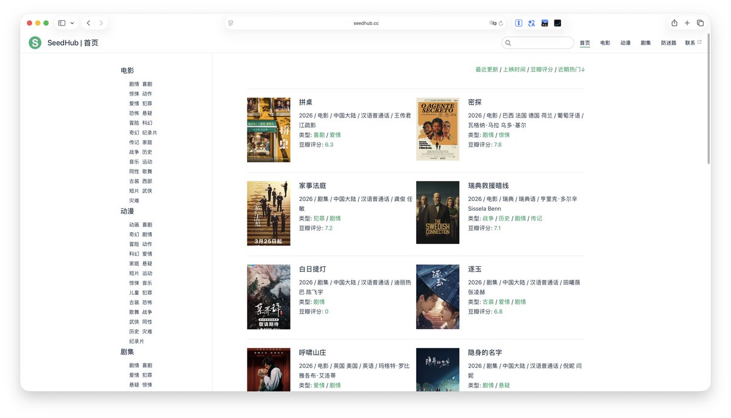Open the sidebar options chevron dropdown
Viewport: 731px width, 418px height.
(72, 23)
